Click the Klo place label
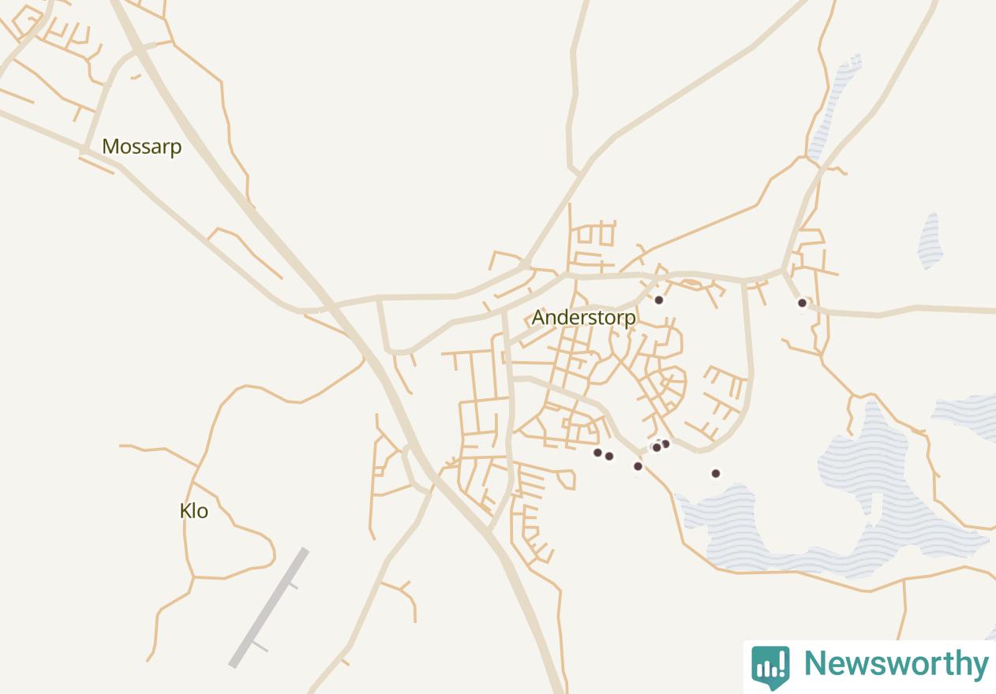Viewport: 996px width, 694px height. coord(194,511)
